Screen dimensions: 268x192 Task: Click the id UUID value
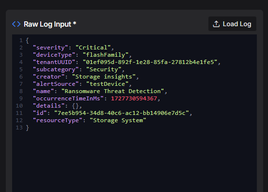[x=122, y=113]
